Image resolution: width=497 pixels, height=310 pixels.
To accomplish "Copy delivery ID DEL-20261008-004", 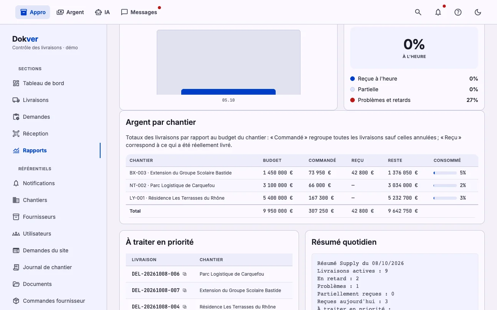I will click(x=185, y=307).
